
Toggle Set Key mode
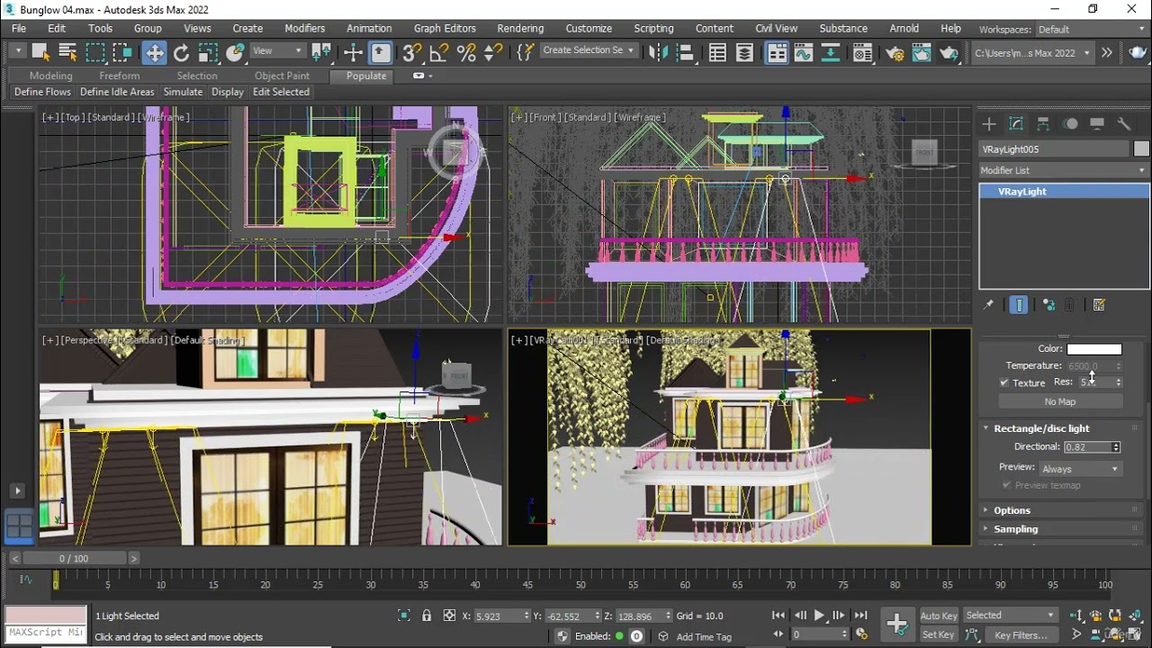pos(939,634)
